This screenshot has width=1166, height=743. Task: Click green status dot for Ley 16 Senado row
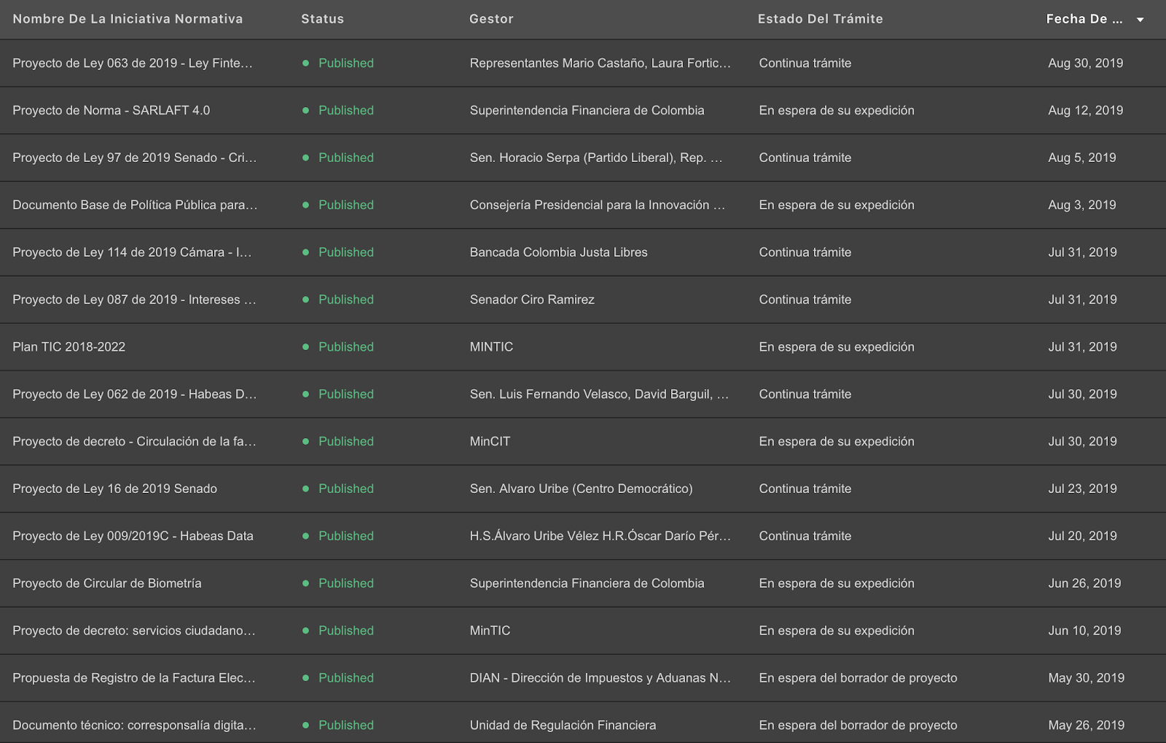point(305,489)
